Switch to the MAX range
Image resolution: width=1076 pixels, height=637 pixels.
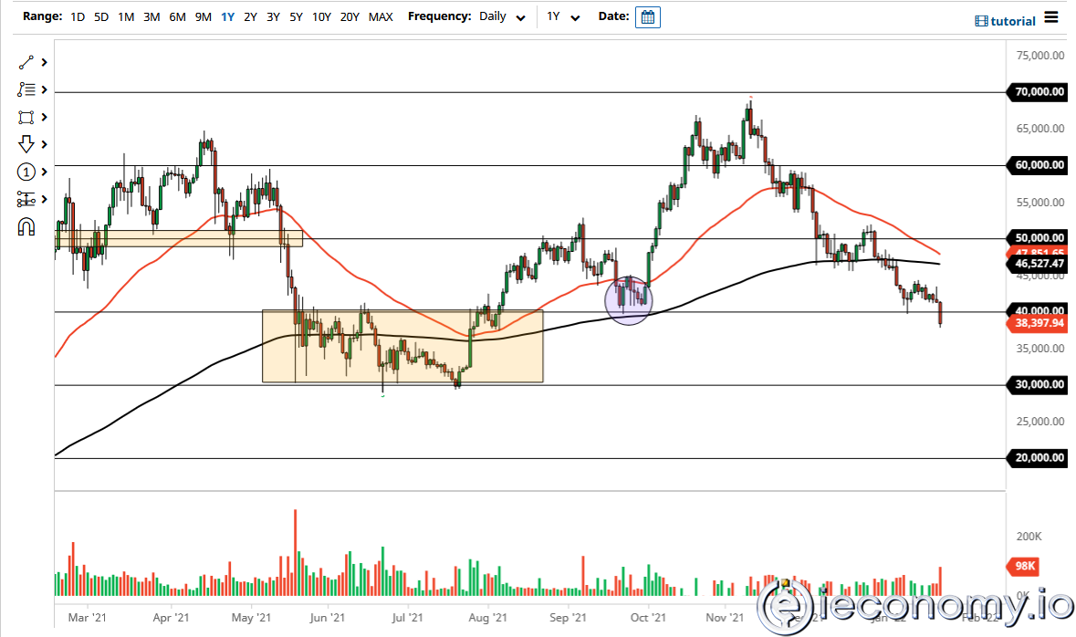click(x=381, y=16)
